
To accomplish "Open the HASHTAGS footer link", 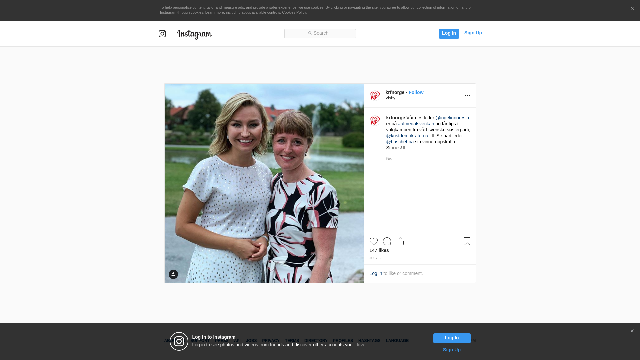I will (x=369, y=341).
